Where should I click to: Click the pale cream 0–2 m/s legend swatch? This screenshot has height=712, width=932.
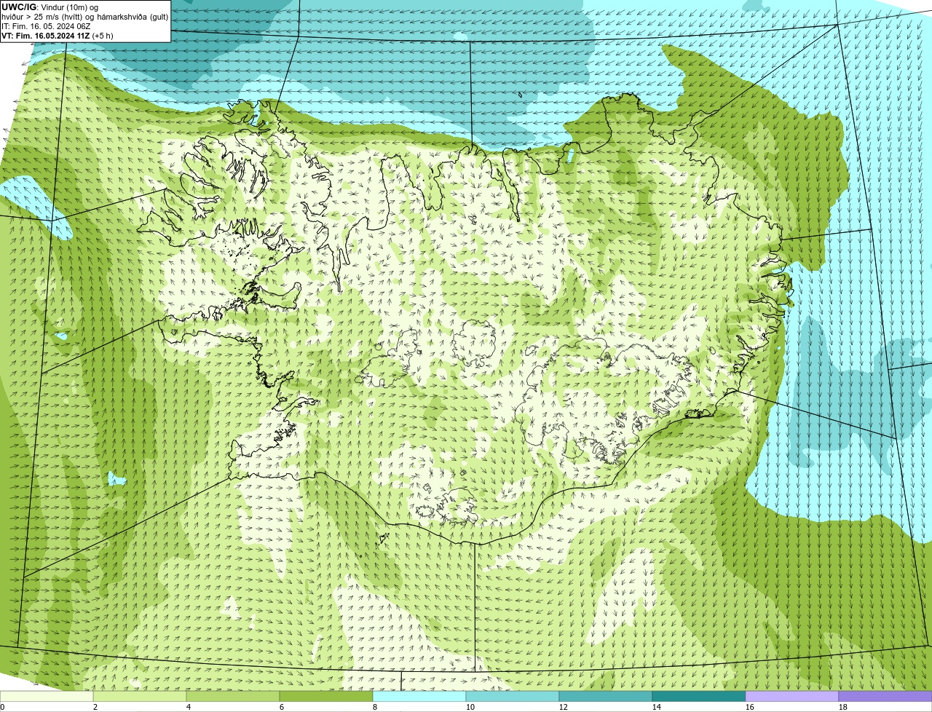tap(47, 697)
